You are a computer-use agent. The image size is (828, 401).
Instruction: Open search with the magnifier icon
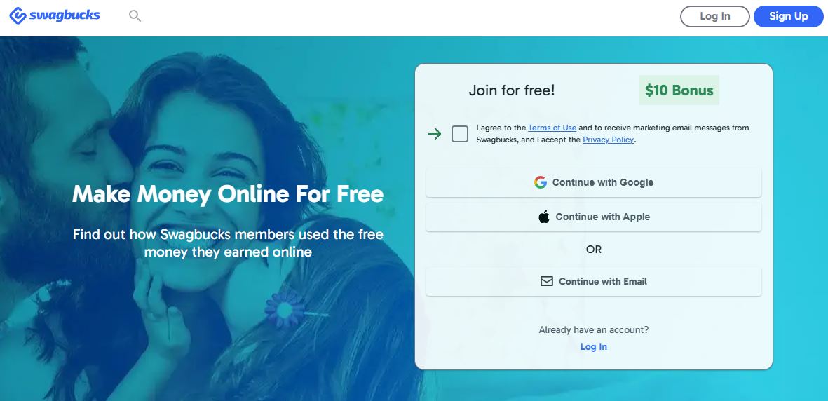click(135, 16)
